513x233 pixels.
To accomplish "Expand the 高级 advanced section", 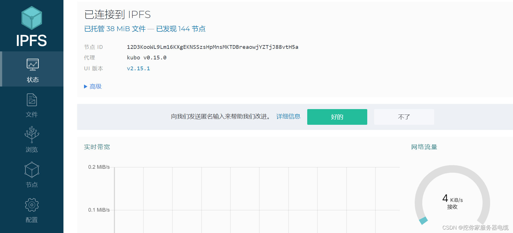I will (93, 87).
